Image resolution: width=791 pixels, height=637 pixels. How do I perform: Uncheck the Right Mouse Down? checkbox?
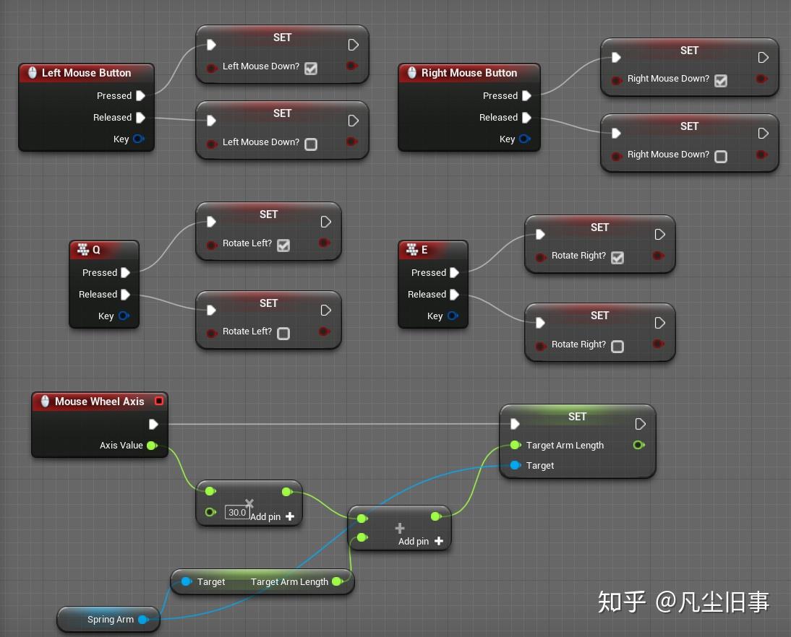pyautogui.click(x=720, y=80)
